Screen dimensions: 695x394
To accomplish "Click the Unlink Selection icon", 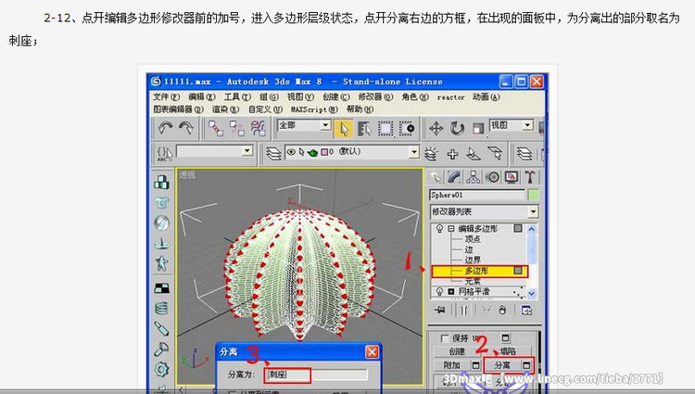I will click(237, 129).
